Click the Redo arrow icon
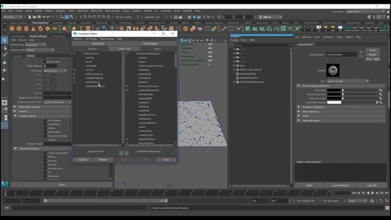391x220 pixels. pyautogui.click(x=49, y=17)
